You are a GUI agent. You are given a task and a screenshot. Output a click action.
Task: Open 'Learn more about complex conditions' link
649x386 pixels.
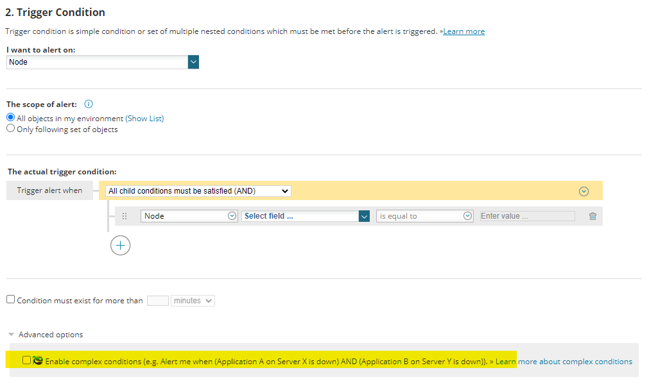tap(564, 362)
